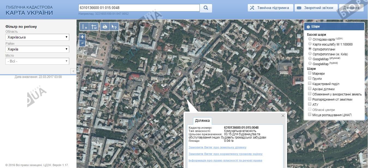
Task: Enable the Грунти layer checkbox
Action: coord(310,79)
